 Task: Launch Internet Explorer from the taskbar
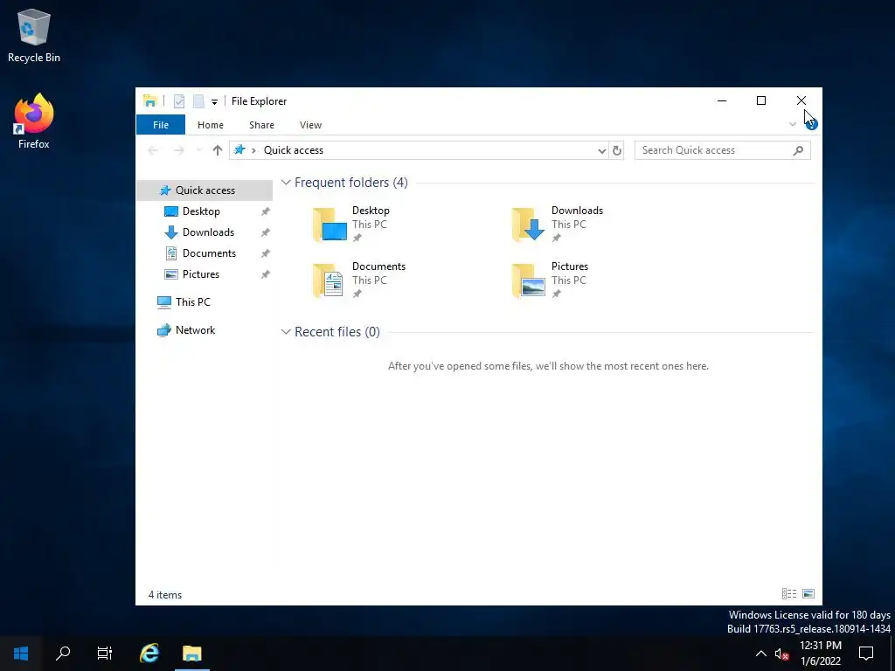point(149,654)
